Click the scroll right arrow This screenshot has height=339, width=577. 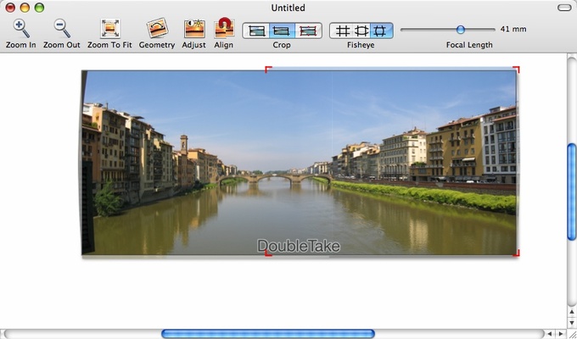[x=559, y=334]
